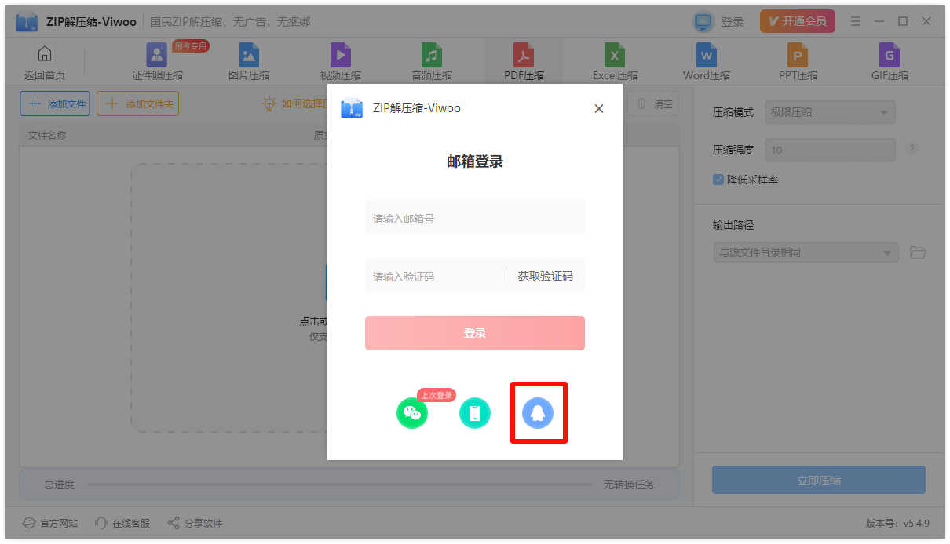Maximize the application window
This screenshot has height=544, width=950.
[903, 21]
